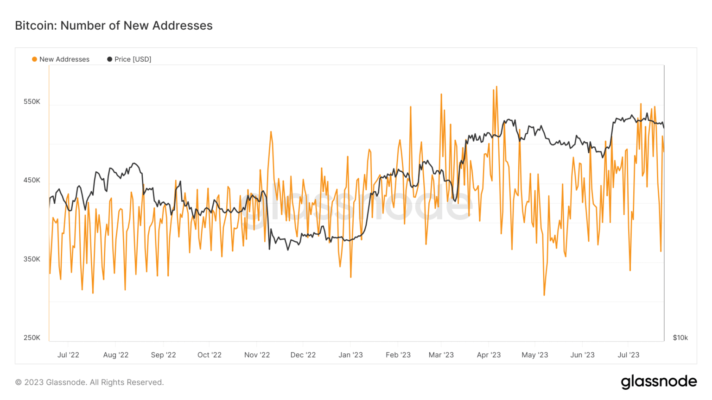Viewport: 712px width, 400px height.
Task: Click the orange New Addresses legend dot
Action: 34,59
